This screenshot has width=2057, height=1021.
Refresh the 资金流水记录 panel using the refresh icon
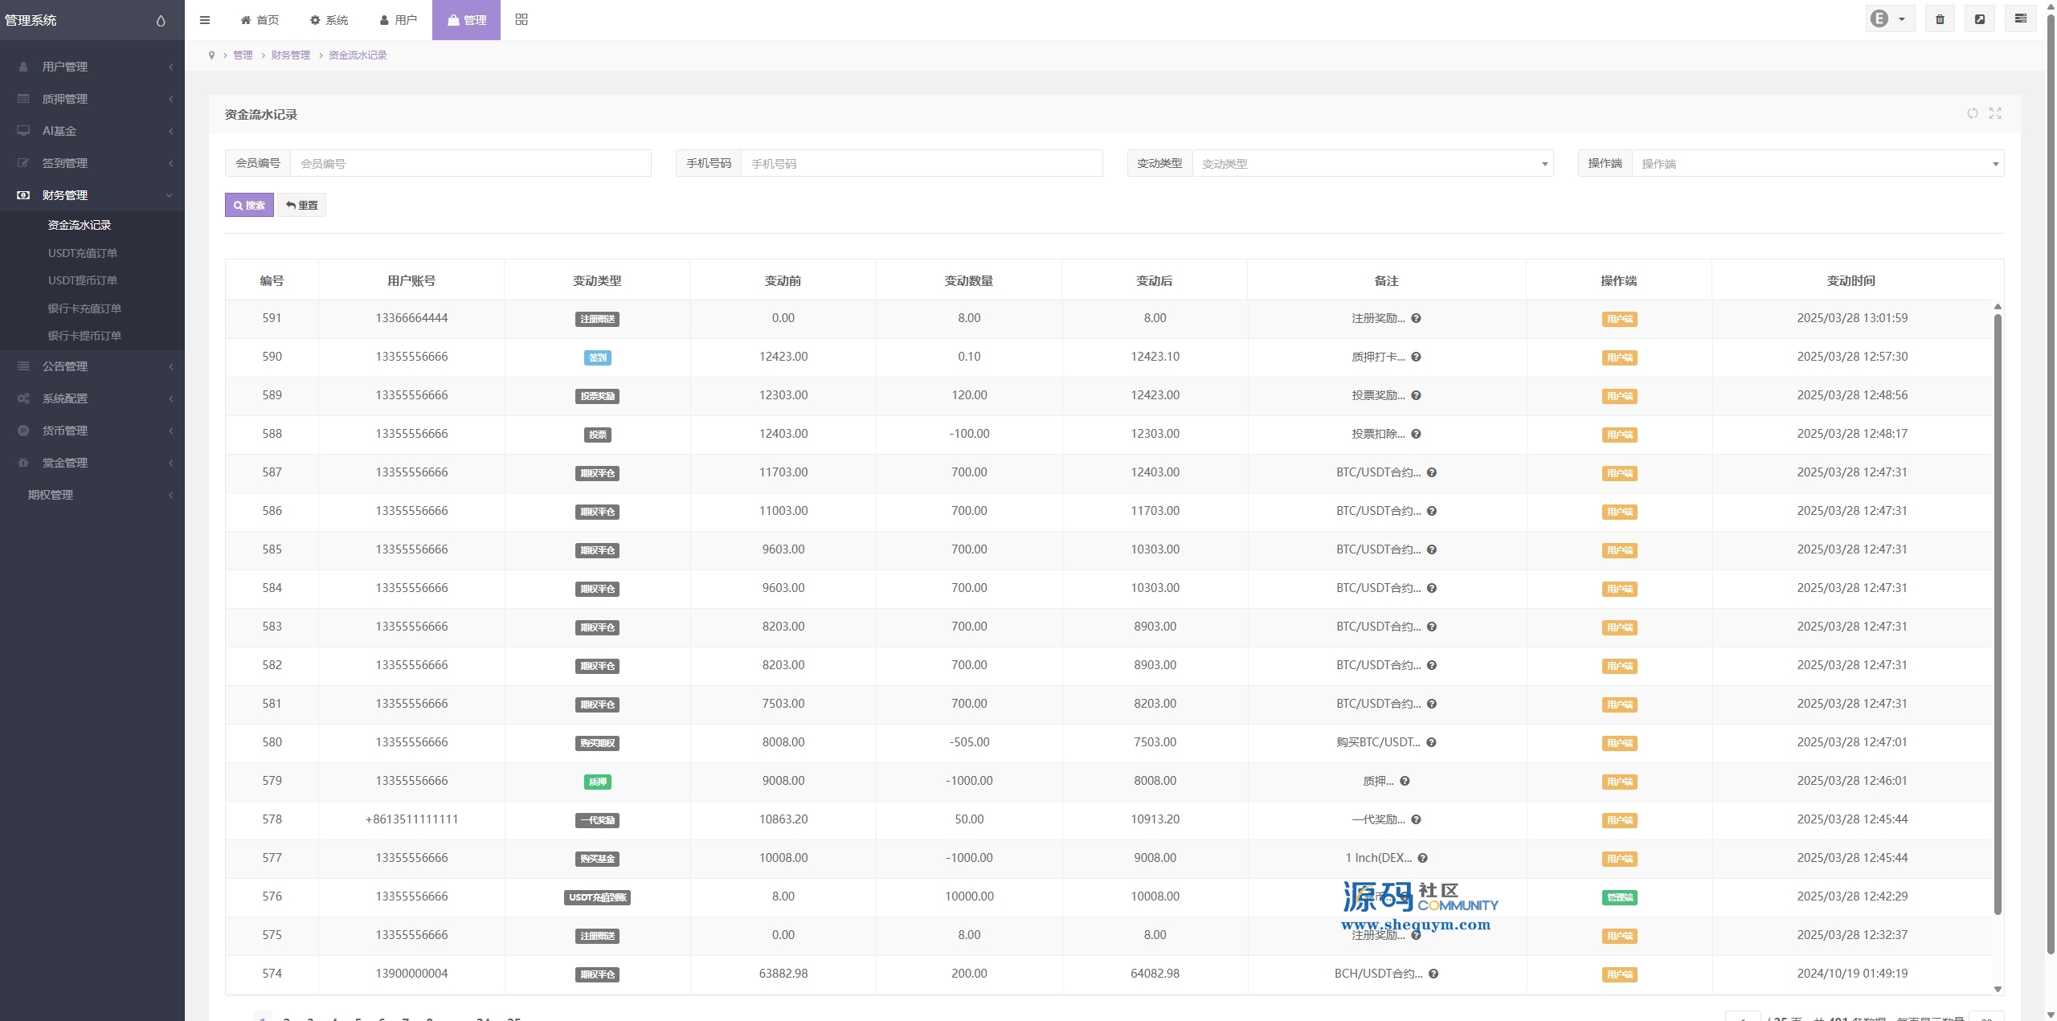[1972, 113]
